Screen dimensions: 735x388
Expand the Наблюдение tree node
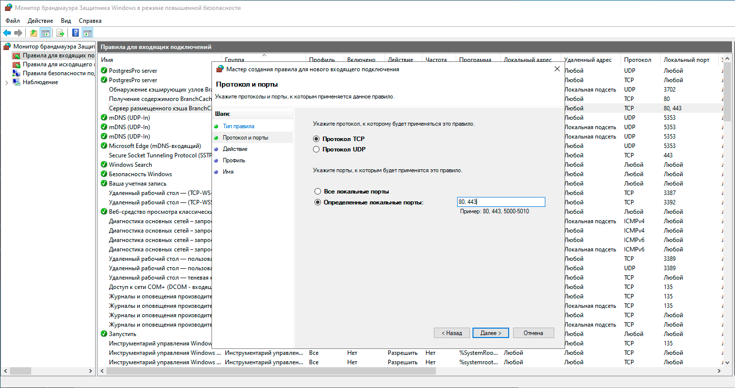(6, 82)
